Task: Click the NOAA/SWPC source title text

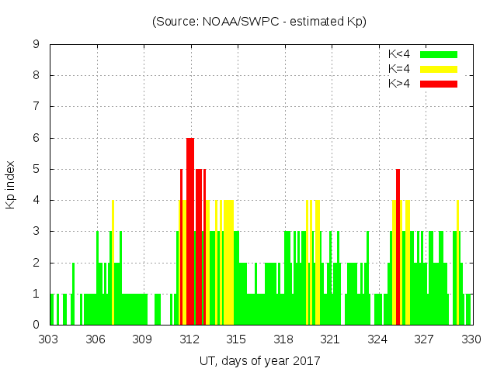Action: (x=259, y=22)
